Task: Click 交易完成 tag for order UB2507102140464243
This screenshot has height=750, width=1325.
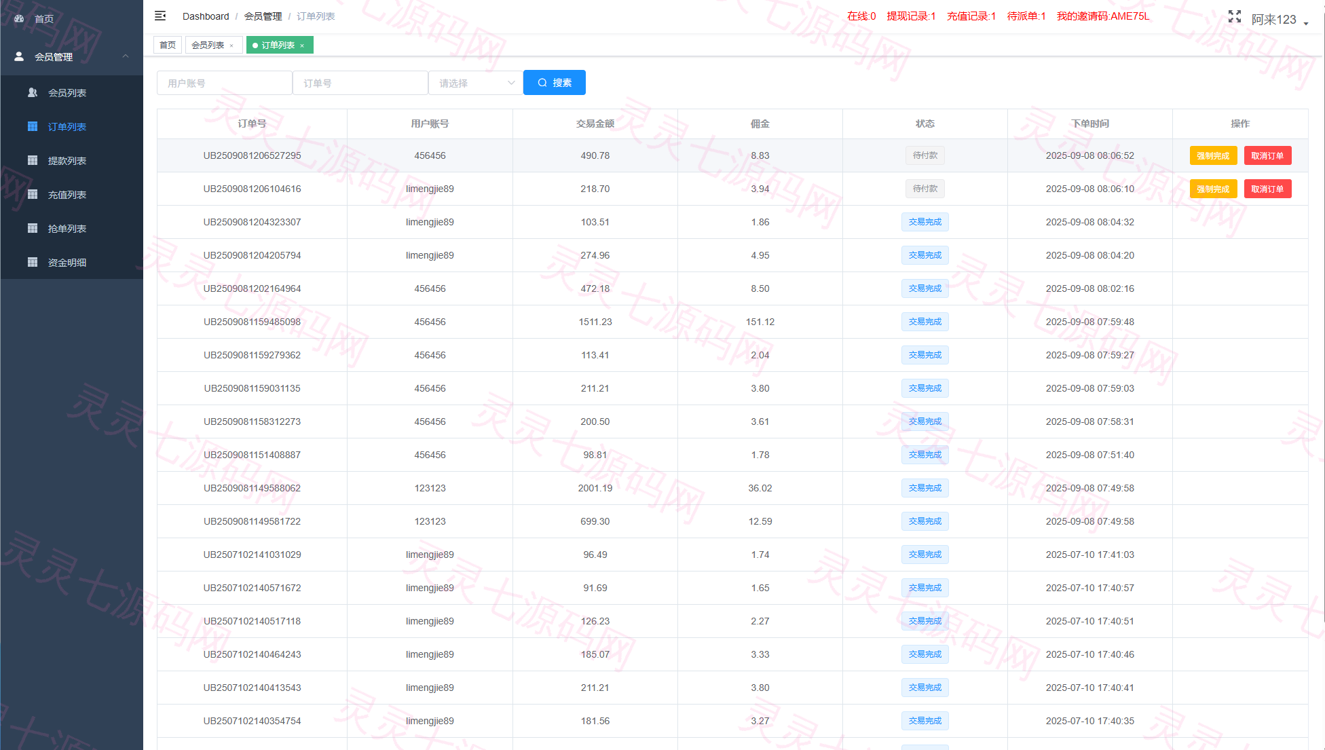Action: 925,654
